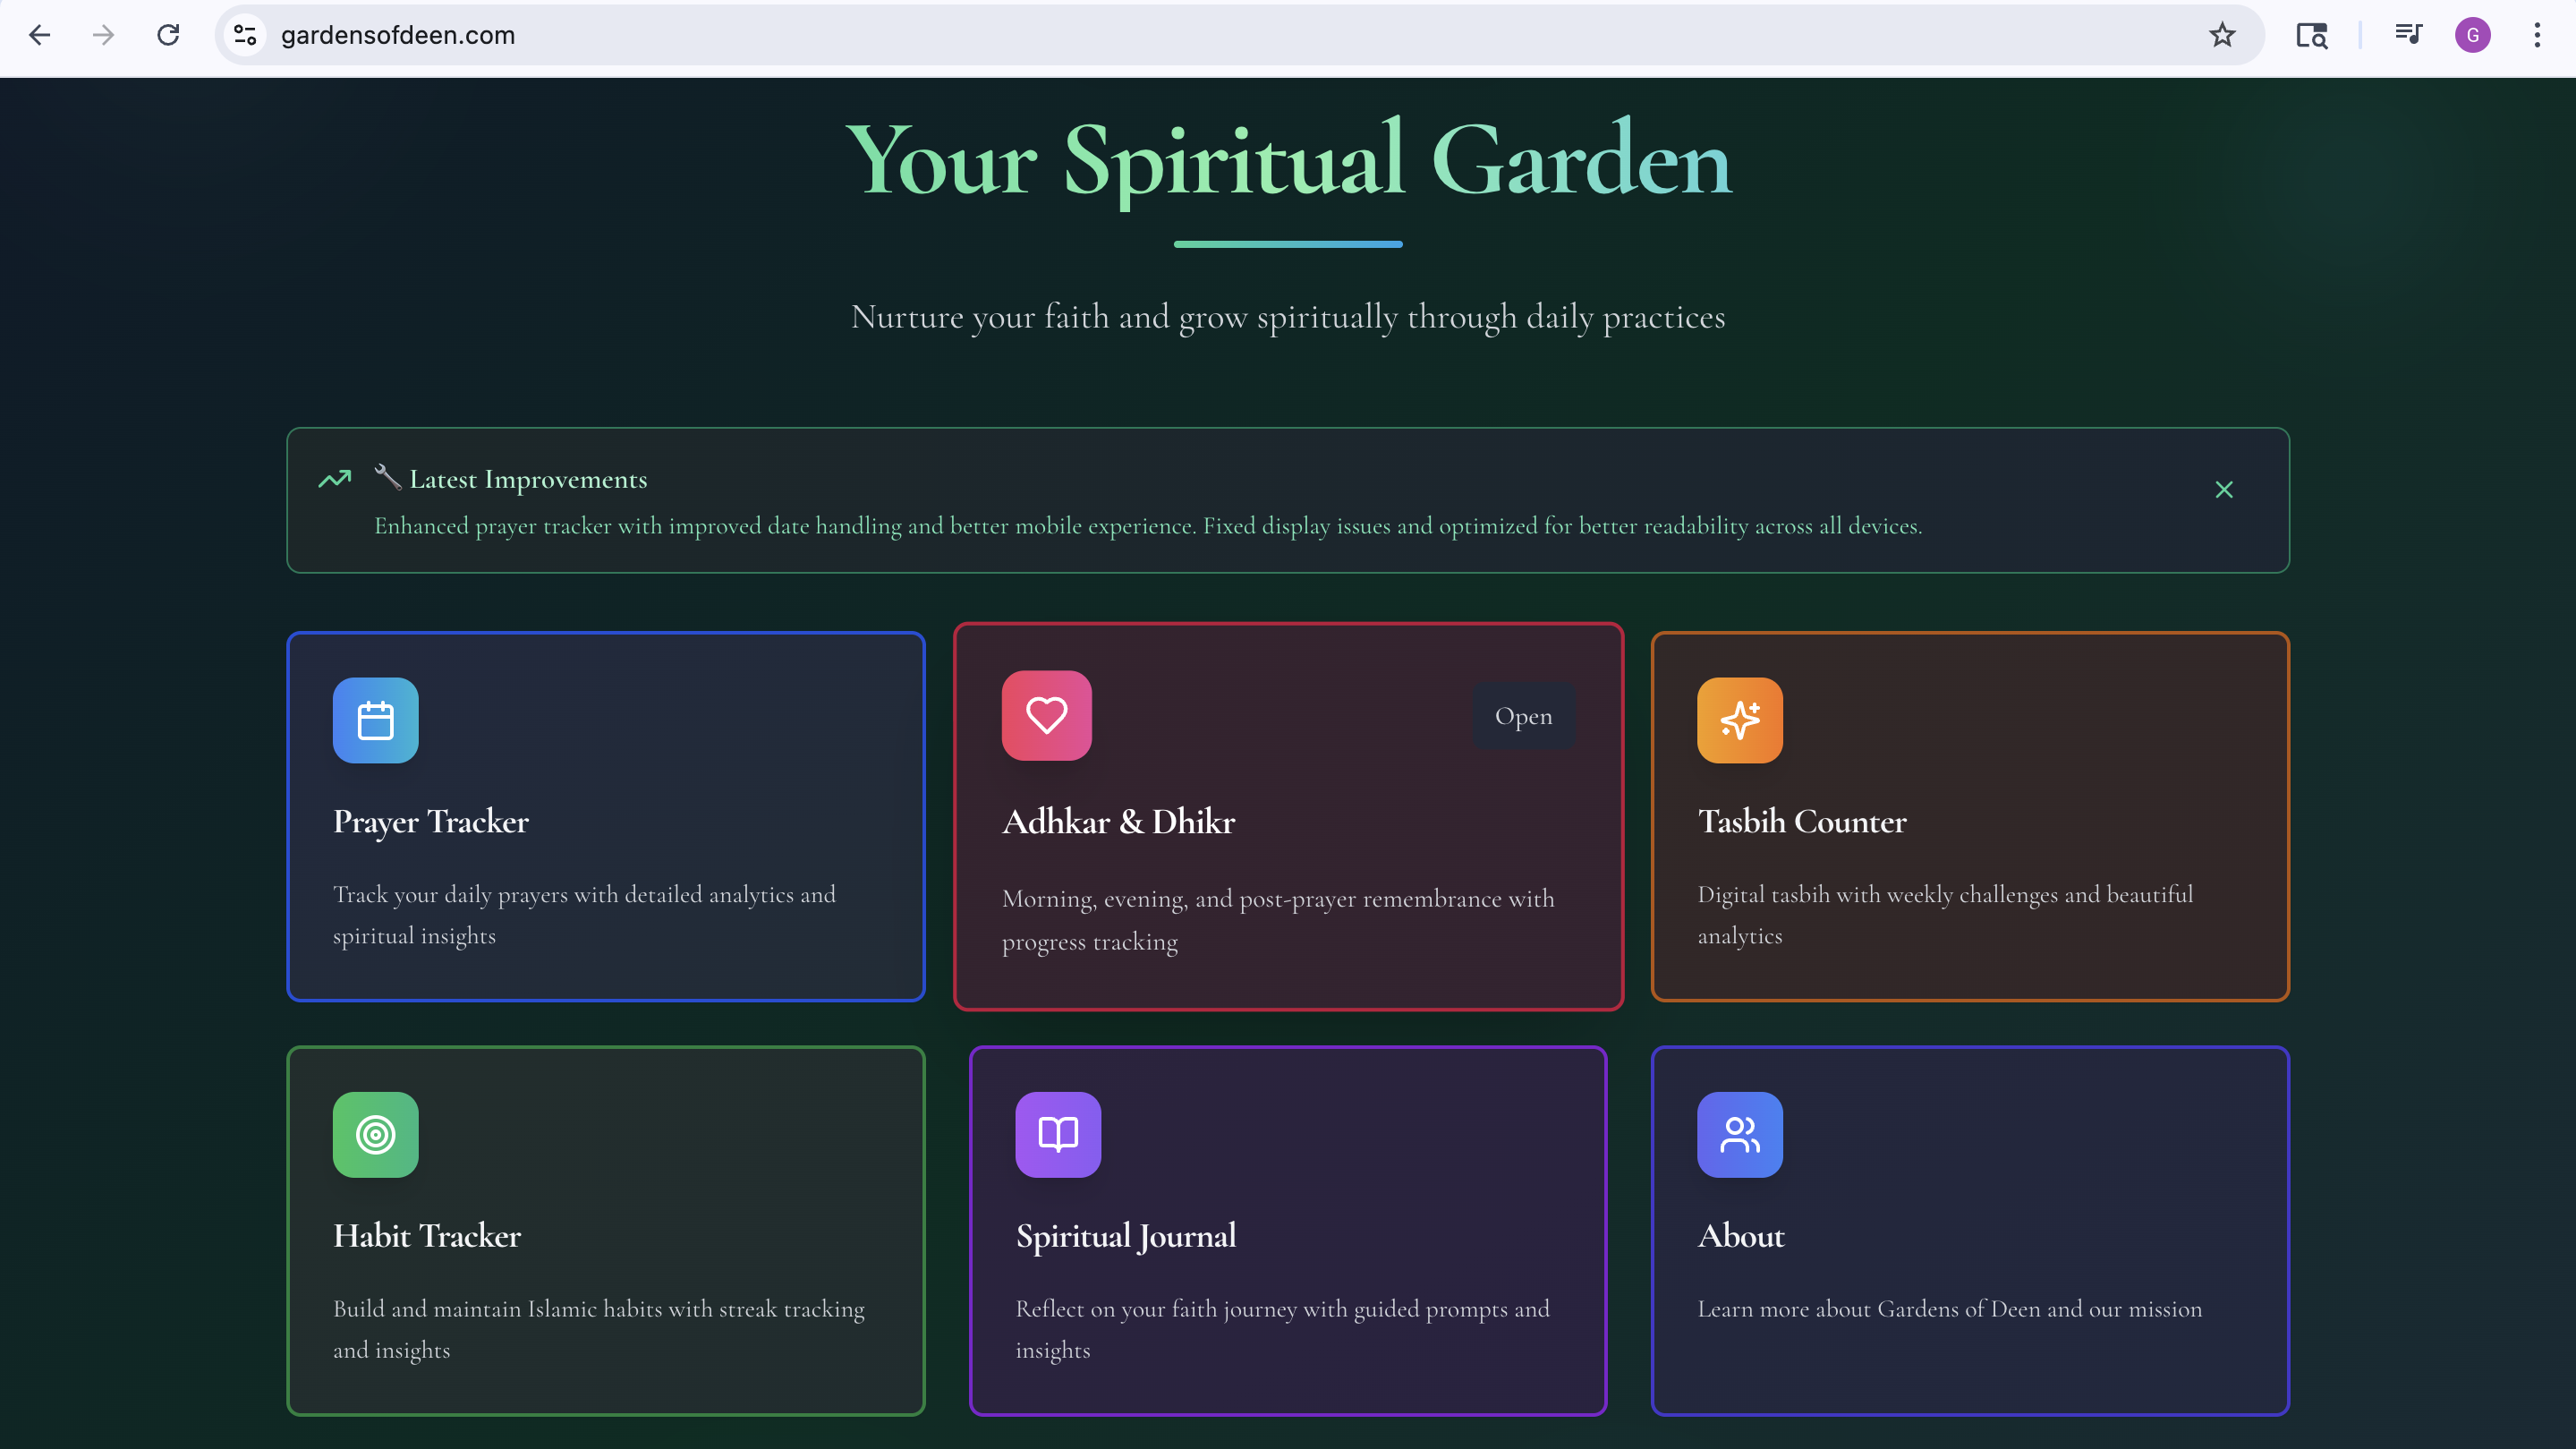Click the 'Nurture your faith' subtitle text
This screenshot has height=1449, width=2576.
[x=1288, y=317]
